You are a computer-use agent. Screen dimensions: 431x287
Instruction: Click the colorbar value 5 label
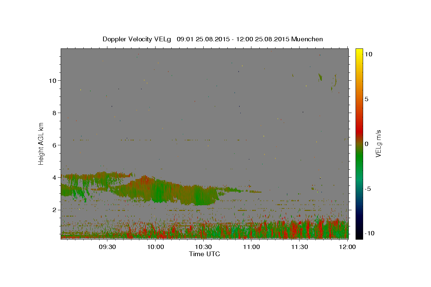point(367,99)
